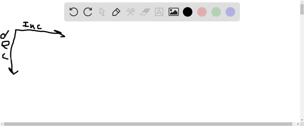
Task: Pick the black color swatch
Action: (188, 12)
